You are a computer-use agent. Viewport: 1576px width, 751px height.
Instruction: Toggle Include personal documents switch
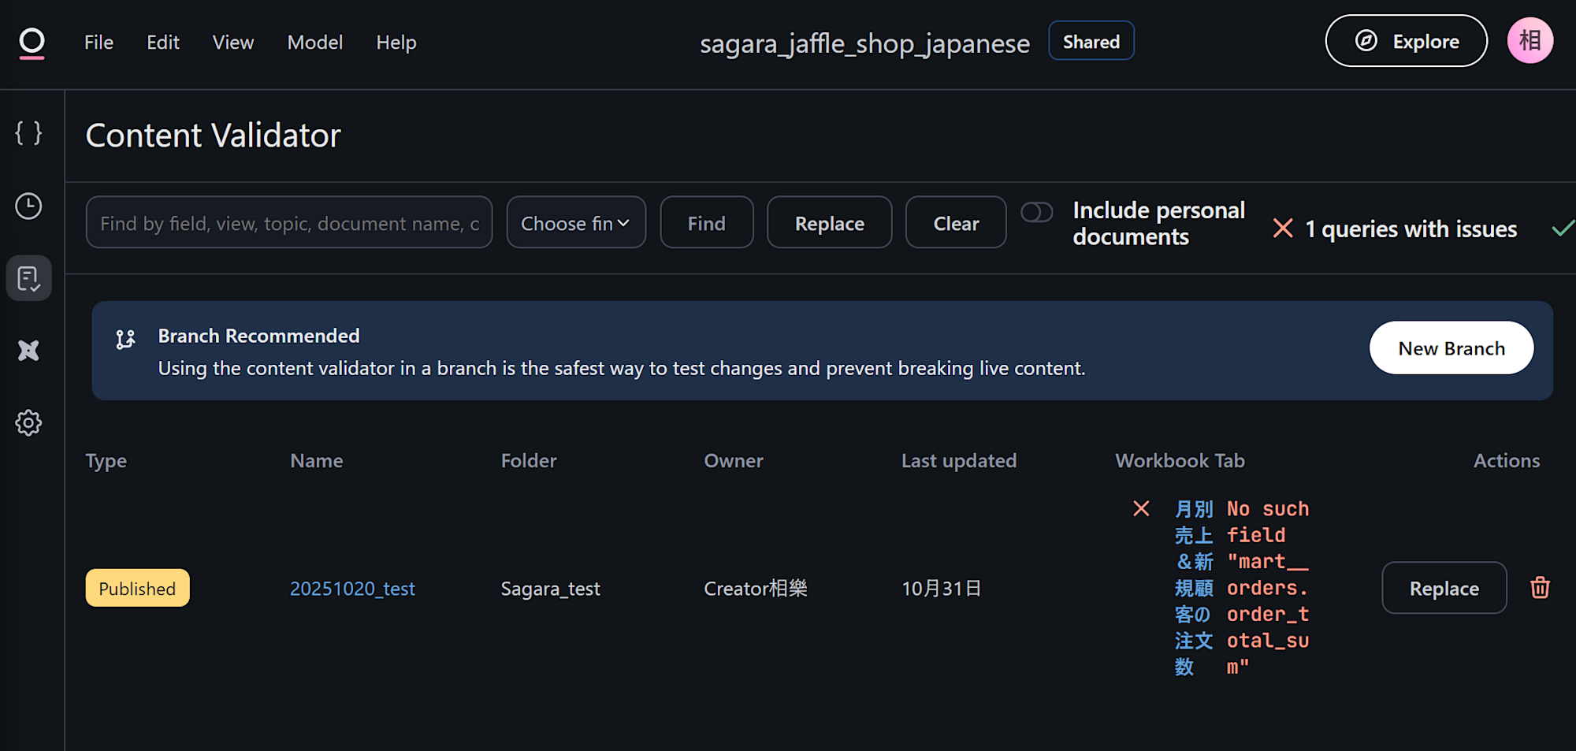(1036, 213)
